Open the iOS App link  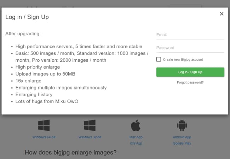[136, 143]
